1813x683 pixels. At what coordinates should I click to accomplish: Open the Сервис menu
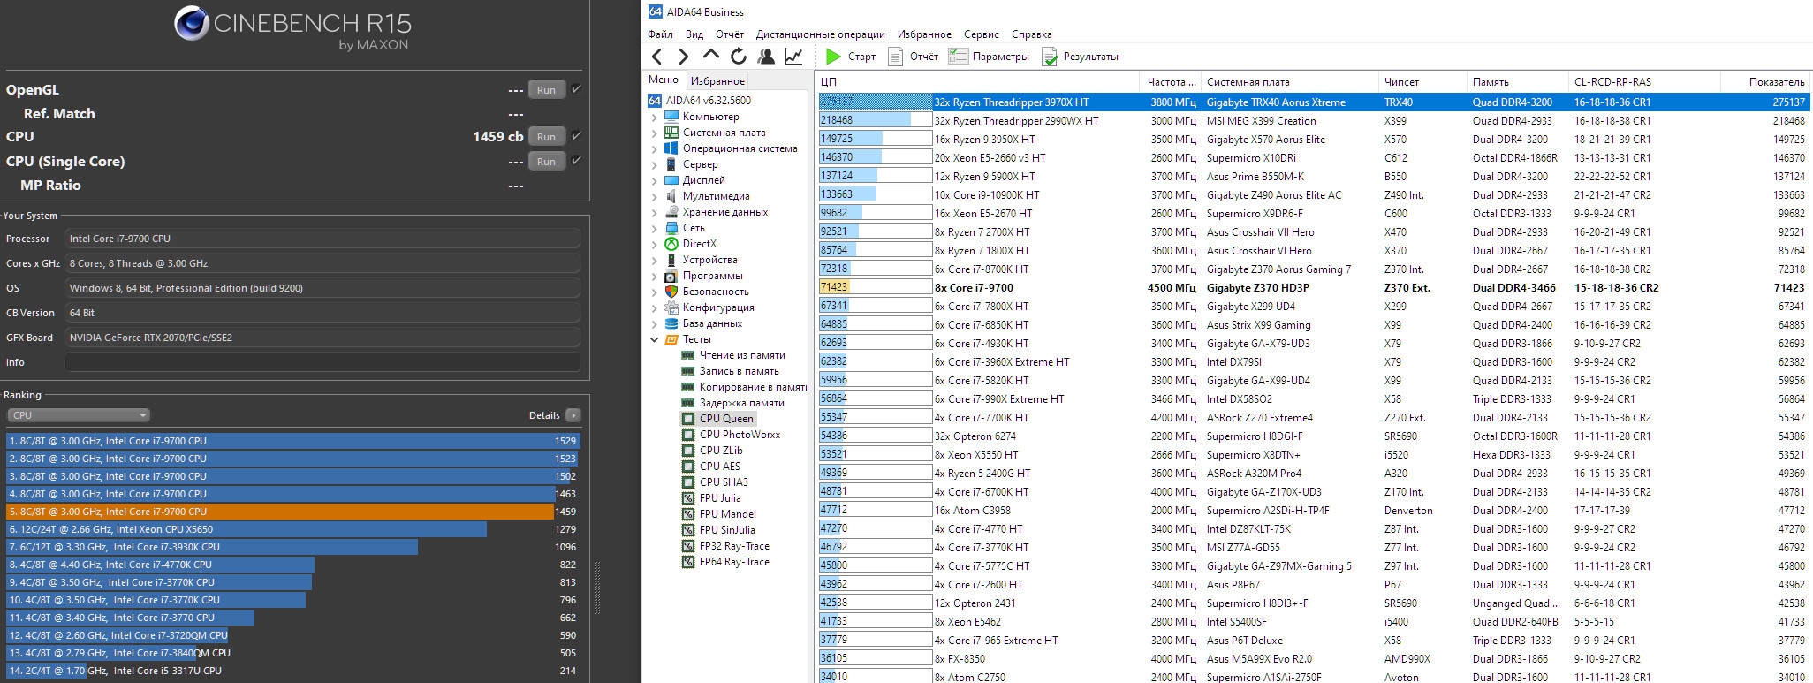click(981, 34)
